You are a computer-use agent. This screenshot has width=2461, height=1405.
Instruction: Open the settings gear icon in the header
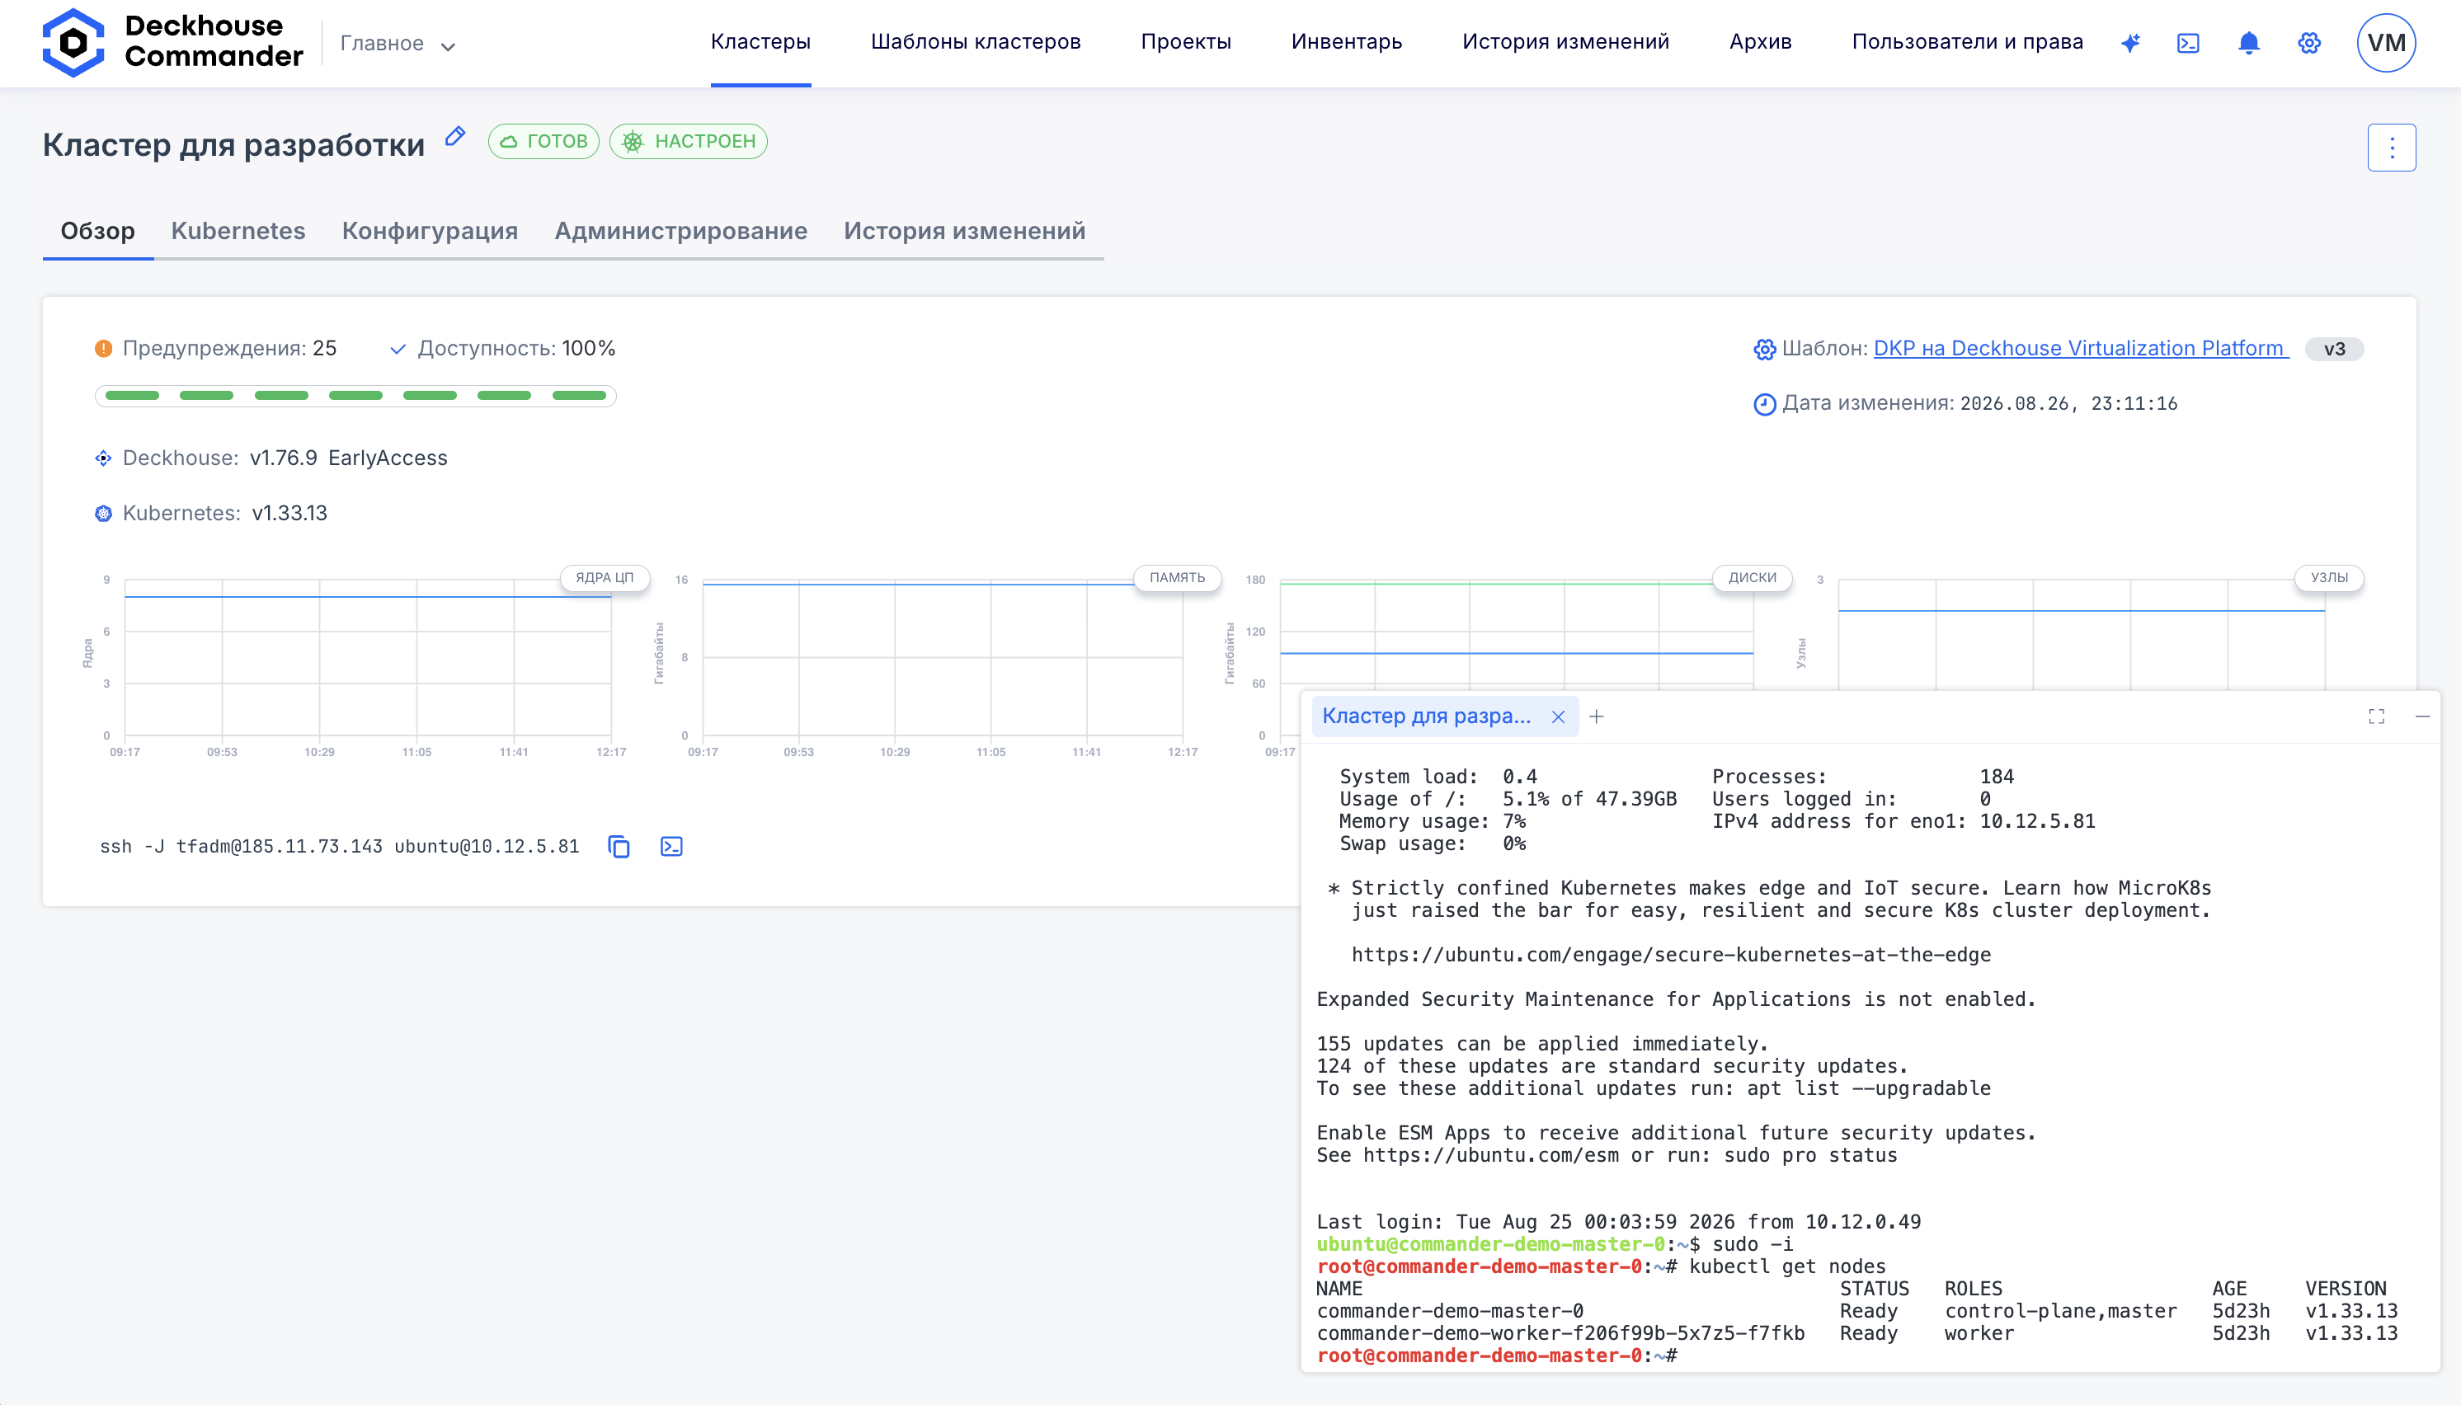point(2308,42)
